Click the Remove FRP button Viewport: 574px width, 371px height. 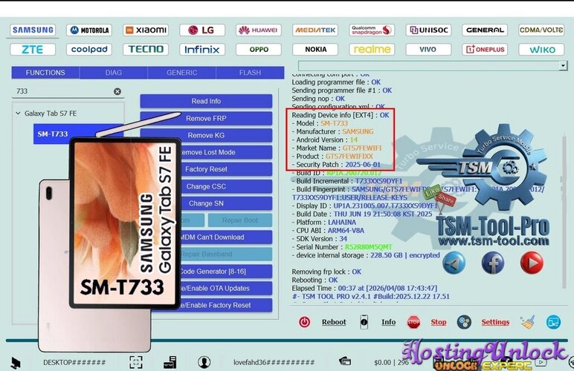tap(206, 118)
